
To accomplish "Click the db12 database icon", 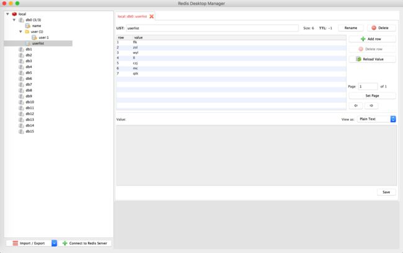I will pyautogui.click(x=21, y=113).
